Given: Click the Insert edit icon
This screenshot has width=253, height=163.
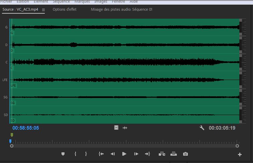Looking at the screenshot, I should click(162, 154).
